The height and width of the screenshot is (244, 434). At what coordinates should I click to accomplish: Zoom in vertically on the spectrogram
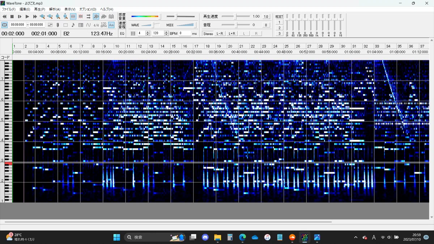pos(58,17)
